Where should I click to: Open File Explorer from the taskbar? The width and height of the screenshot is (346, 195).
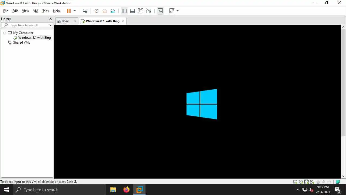click(x=113, y=190)
